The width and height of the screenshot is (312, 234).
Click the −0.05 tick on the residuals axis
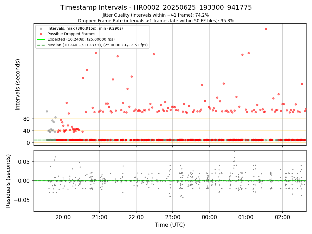point(22,200)
